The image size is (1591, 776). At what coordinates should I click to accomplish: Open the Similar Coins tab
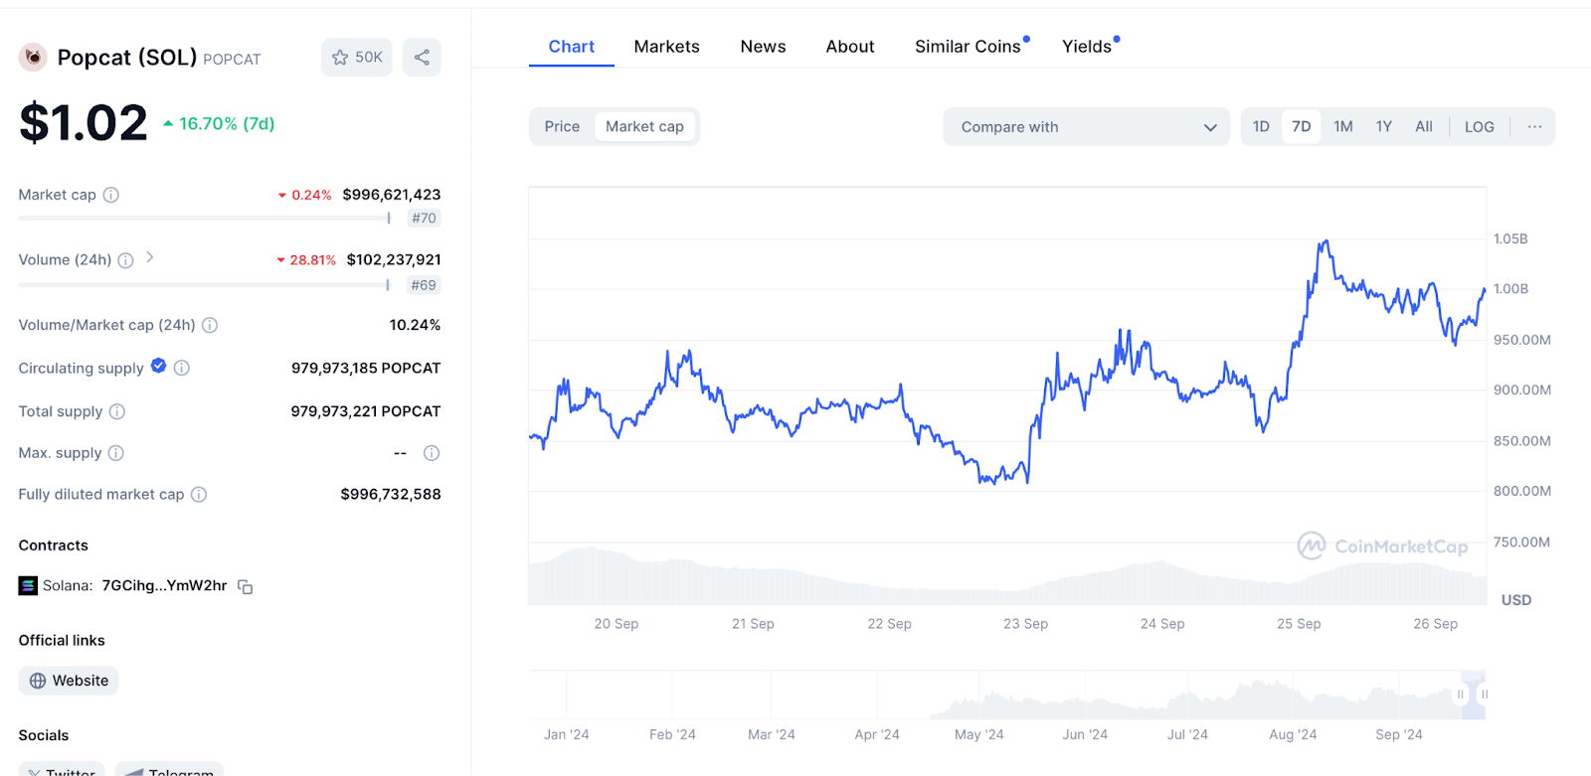pos(969,47)
